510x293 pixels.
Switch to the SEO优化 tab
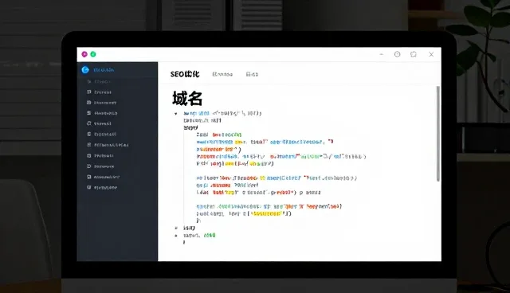(x=185, y=74)
